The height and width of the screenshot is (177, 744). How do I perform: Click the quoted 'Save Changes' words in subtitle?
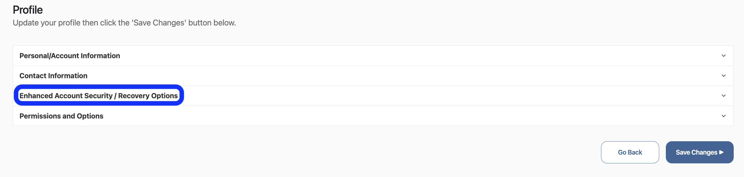pos(159,23)
